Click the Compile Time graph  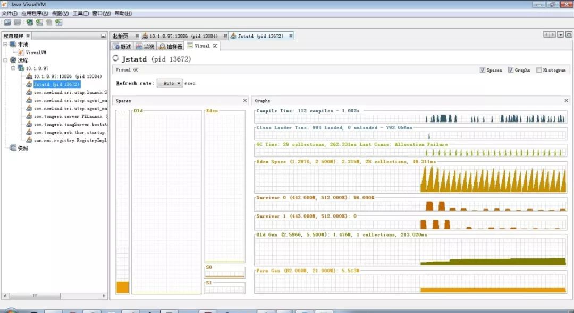410,118
